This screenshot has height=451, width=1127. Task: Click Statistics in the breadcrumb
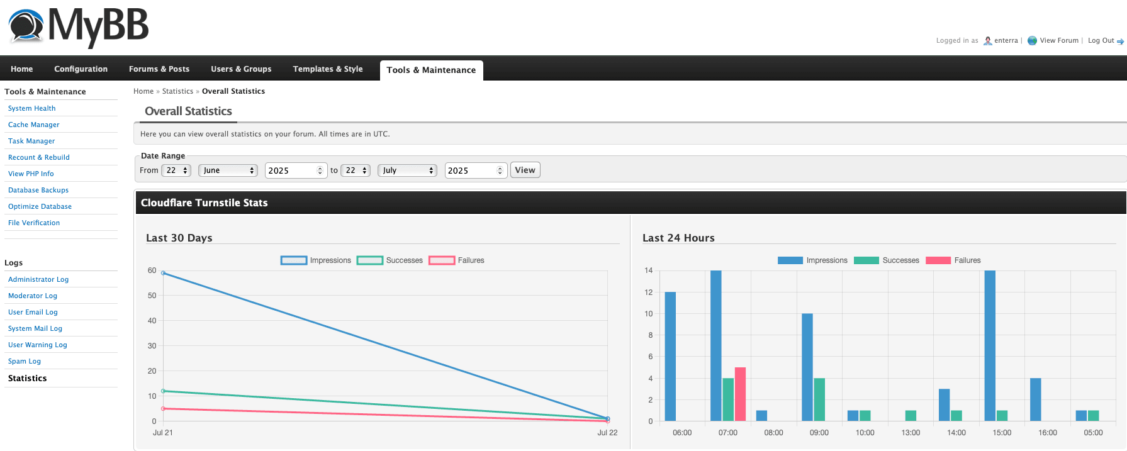pos(177,91)
